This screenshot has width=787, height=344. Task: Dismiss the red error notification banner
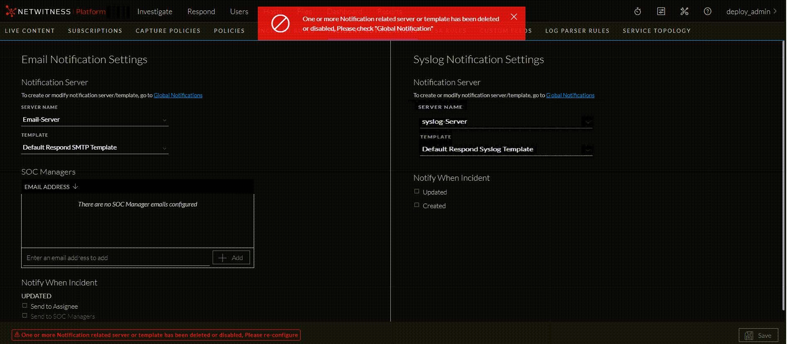514,17
